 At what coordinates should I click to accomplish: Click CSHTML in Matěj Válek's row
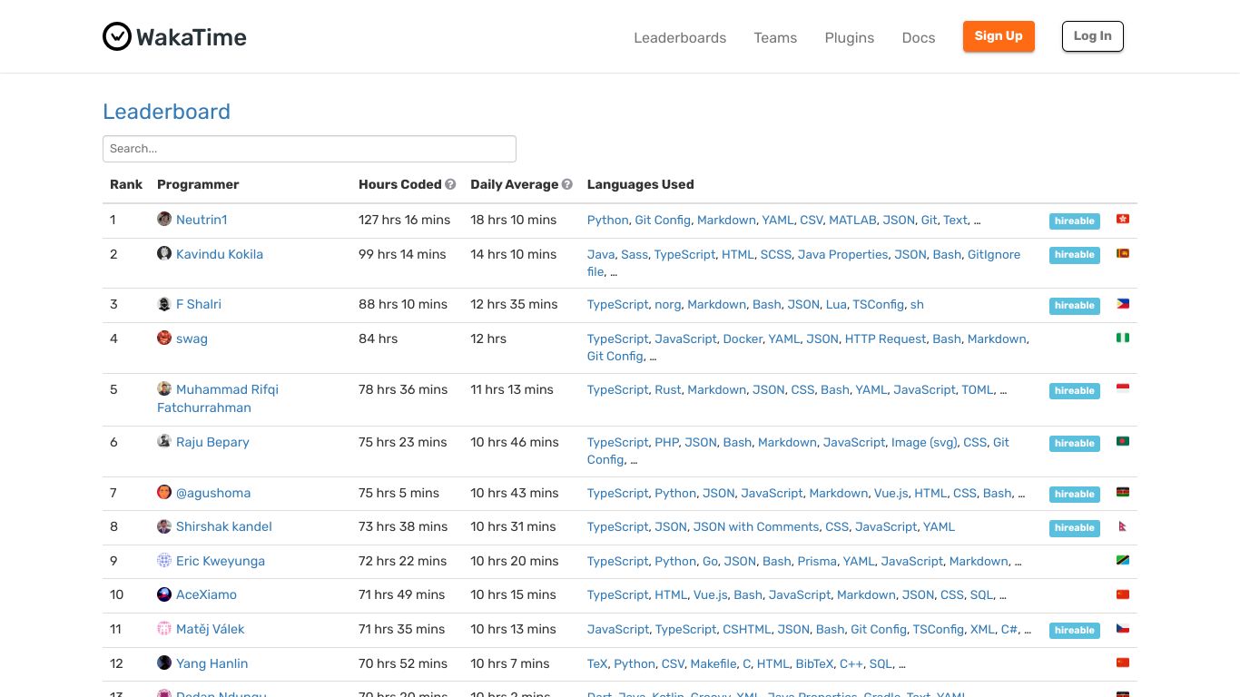[746, 629]
